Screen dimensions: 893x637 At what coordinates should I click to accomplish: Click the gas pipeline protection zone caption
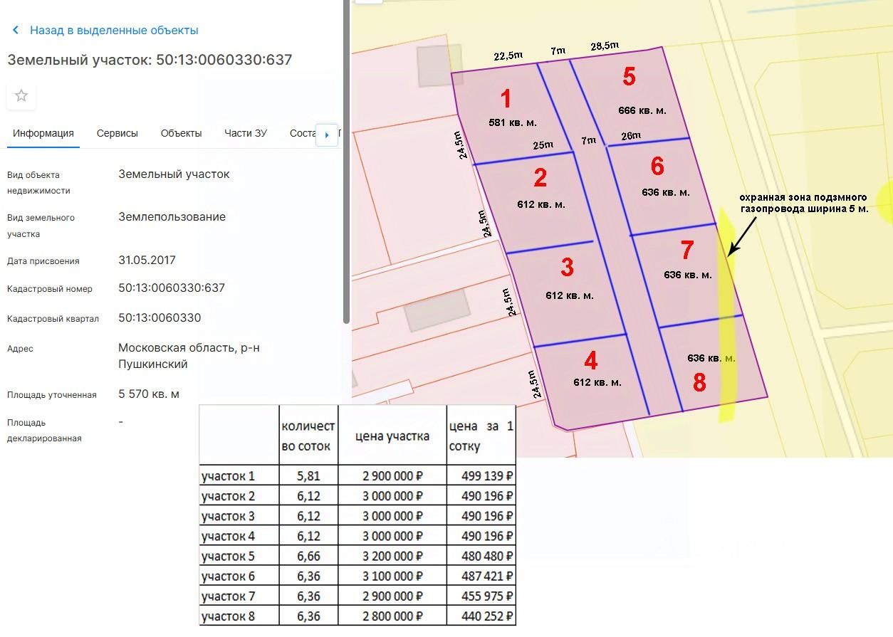[804, 203]
